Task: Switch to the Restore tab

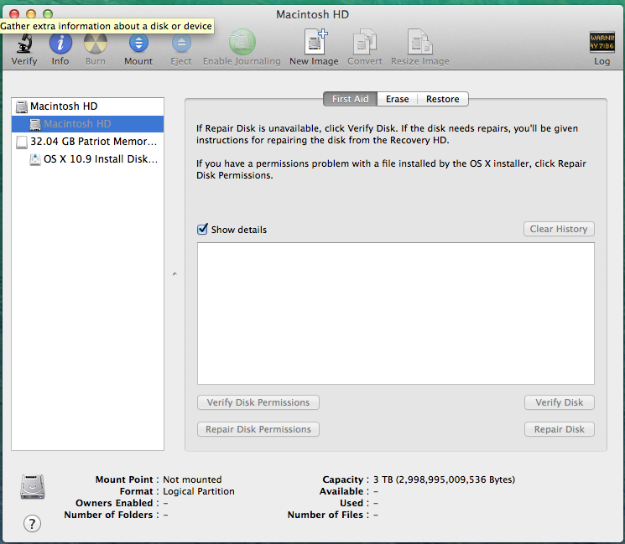Action: 442,99
